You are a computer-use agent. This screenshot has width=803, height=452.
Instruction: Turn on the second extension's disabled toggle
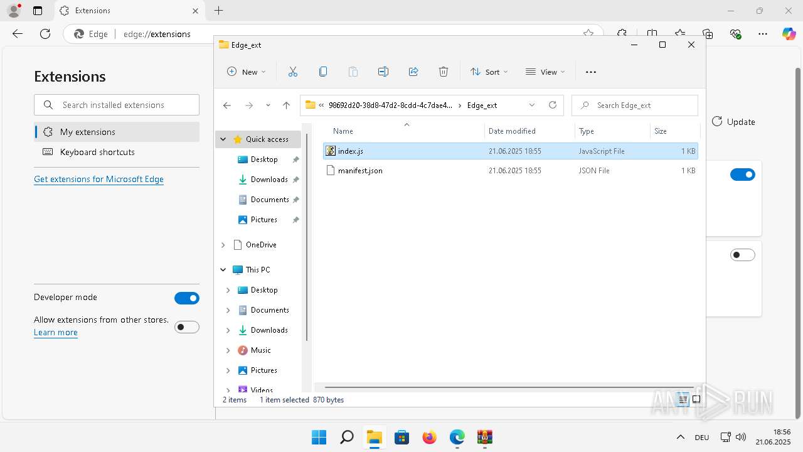pos(743,255)
